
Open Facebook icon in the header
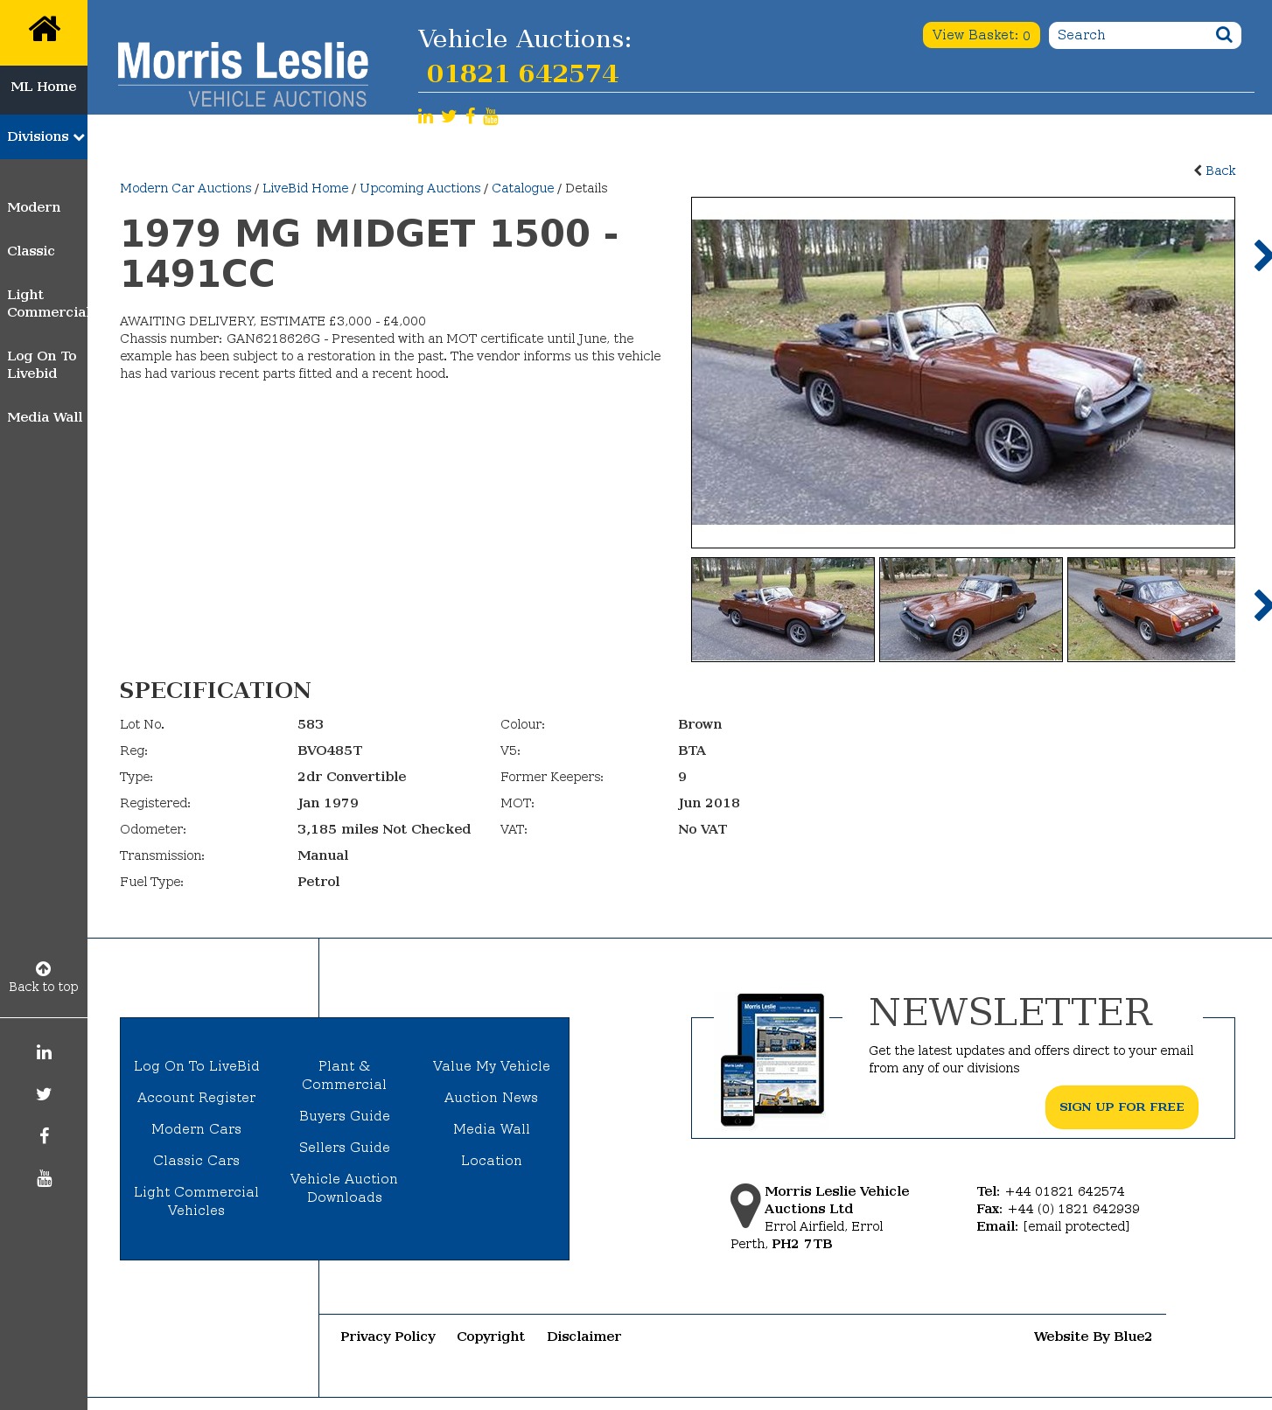tap(471, 116)
